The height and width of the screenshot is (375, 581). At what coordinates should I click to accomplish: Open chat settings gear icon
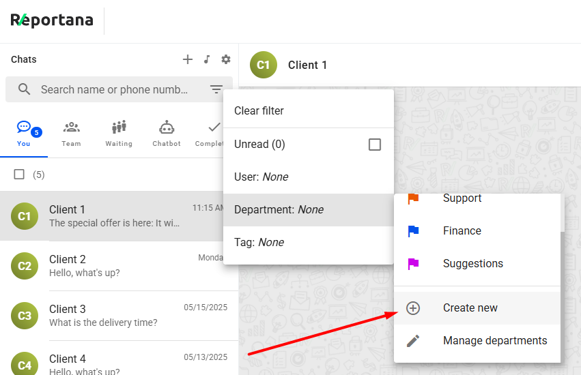tap(226, 60)
